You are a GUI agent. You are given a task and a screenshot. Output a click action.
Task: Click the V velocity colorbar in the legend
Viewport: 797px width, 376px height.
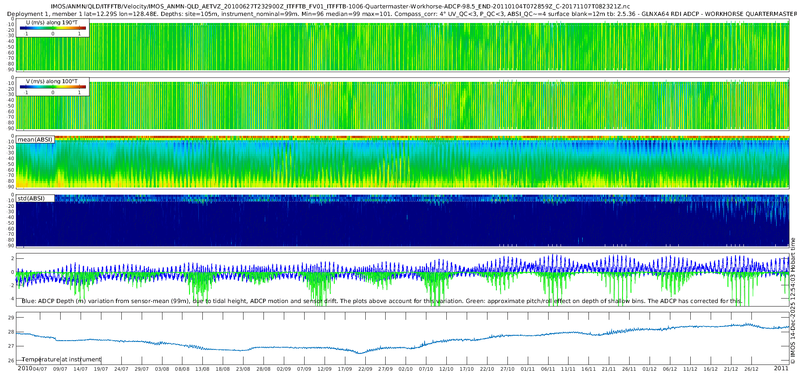coord(53,87)
